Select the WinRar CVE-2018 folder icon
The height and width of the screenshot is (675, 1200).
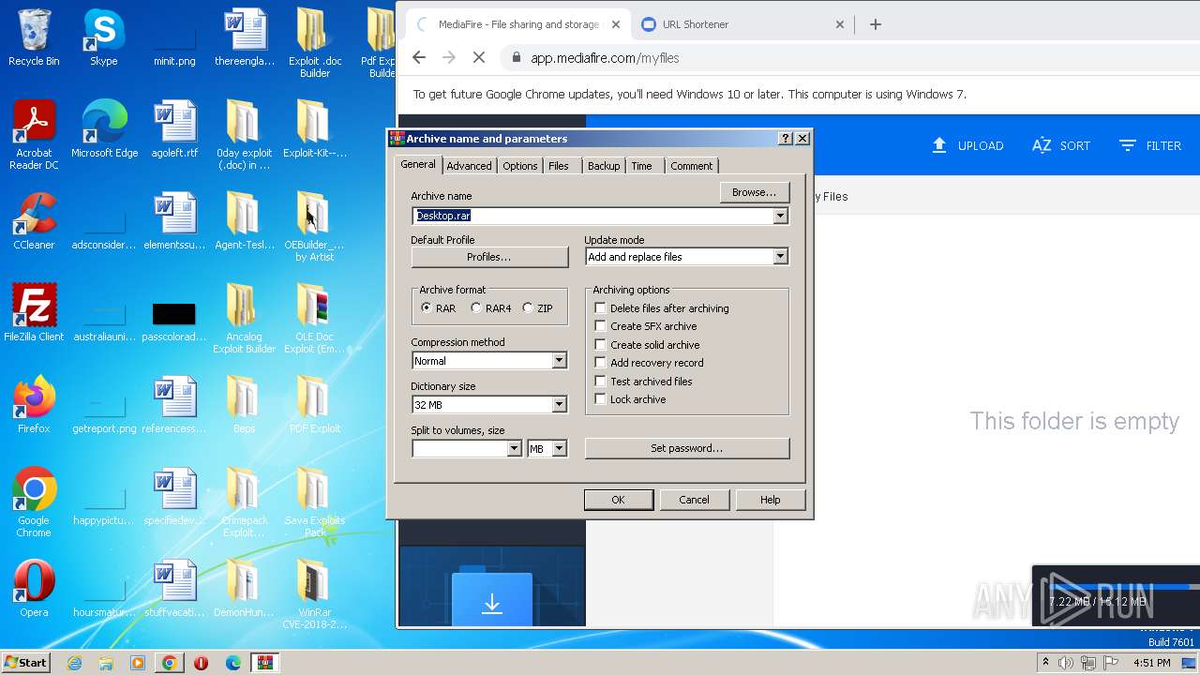tap(315, 594)
